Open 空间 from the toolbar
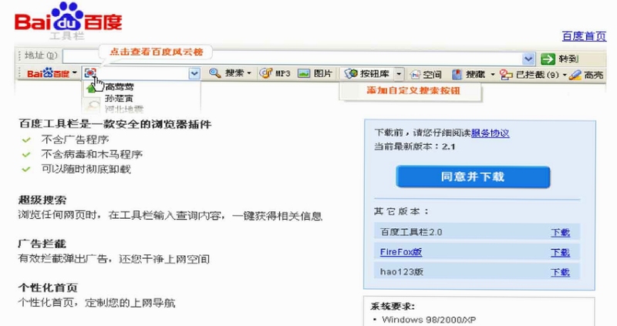 [427, 74]
